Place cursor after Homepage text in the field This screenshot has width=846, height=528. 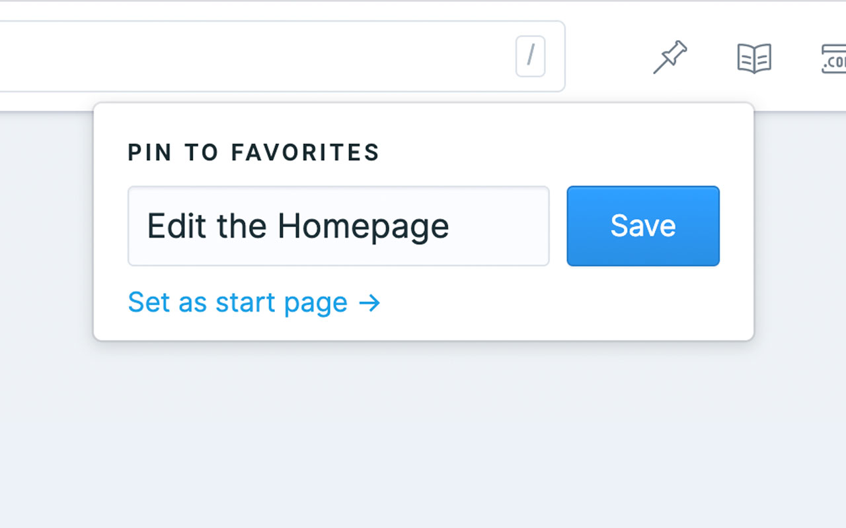coord(452,226)
